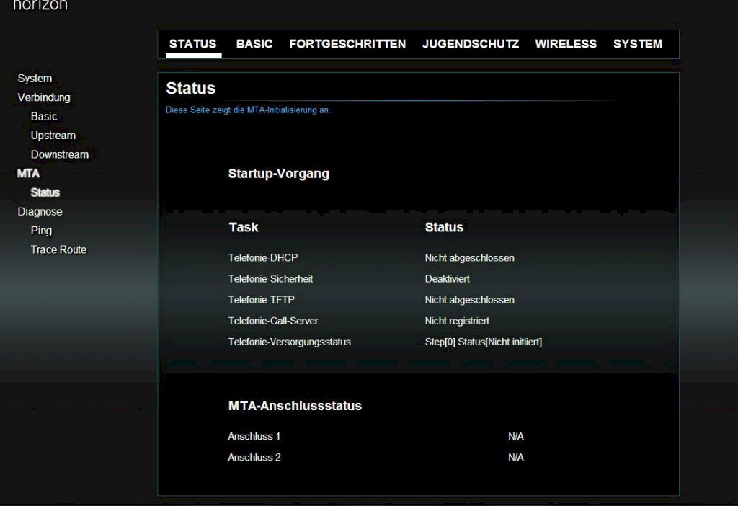Open the FORTGESCHRITTEN tab
The image size is (738, 506).
[x=347, y=44]
